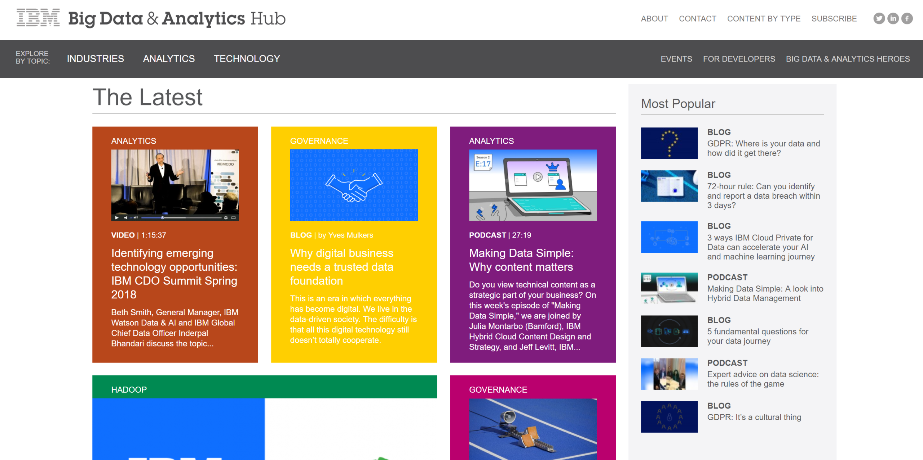Open 'A look into Hybrid Data Management' podcast
923x460 pixels.
click(765, 293)
